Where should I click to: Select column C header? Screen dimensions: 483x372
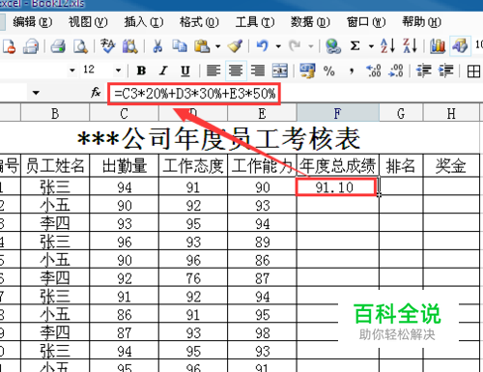click(124, 113)
